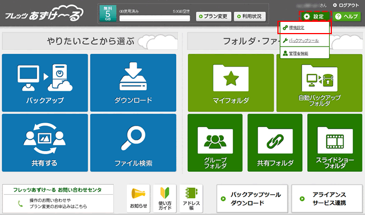
Task: Open マイフォルダ star folder
Action: (231, 83)
